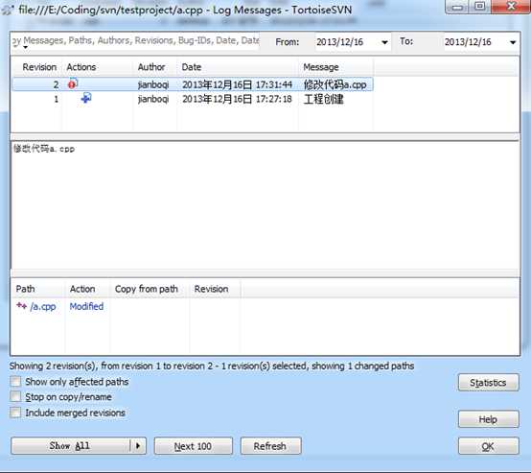Click the Modified action text for /a.cpp

coord(86,306)
